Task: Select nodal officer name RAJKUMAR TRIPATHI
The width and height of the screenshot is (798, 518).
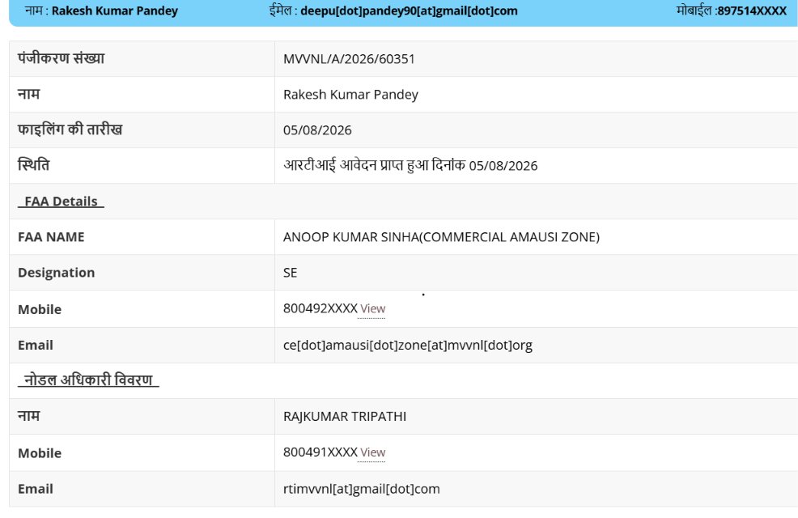Action: 345,417
